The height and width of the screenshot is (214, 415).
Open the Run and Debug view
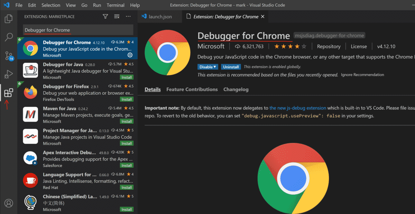(x=9, y=74)
